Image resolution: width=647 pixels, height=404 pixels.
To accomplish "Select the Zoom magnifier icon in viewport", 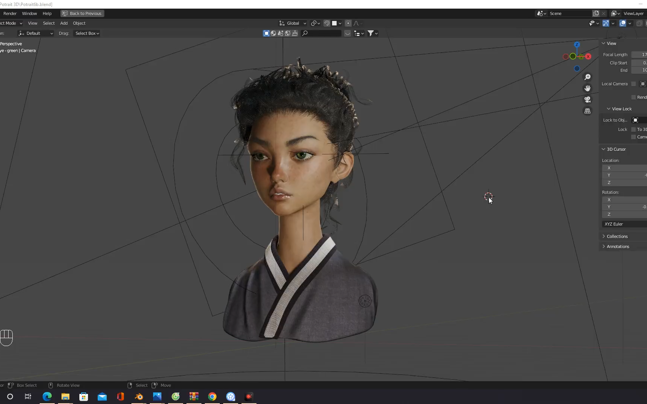I will coord(587,77).
